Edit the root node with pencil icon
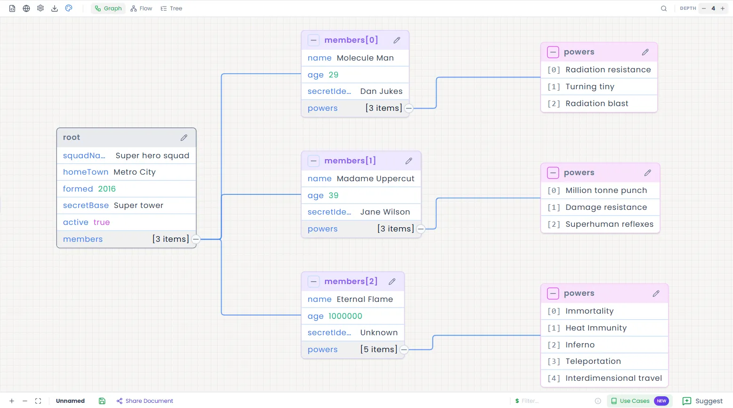Image resolution: width=733 pixels, height=408 pixels. pos(184,138)
